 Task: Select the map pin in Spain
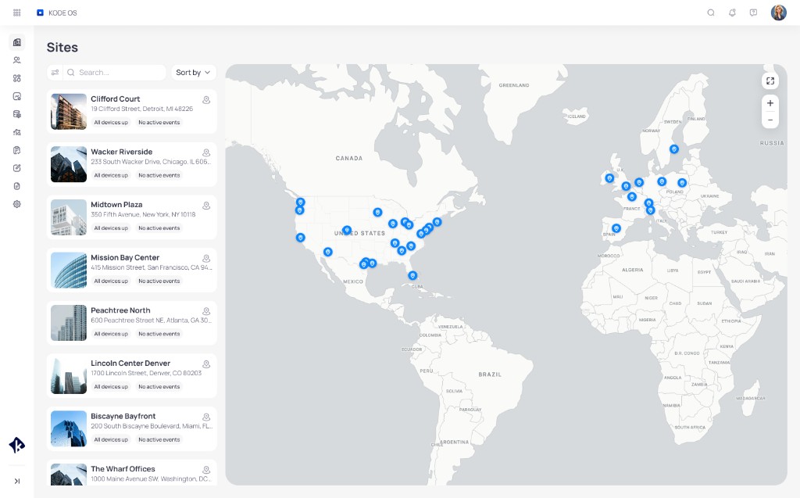(x=616, y=228)
